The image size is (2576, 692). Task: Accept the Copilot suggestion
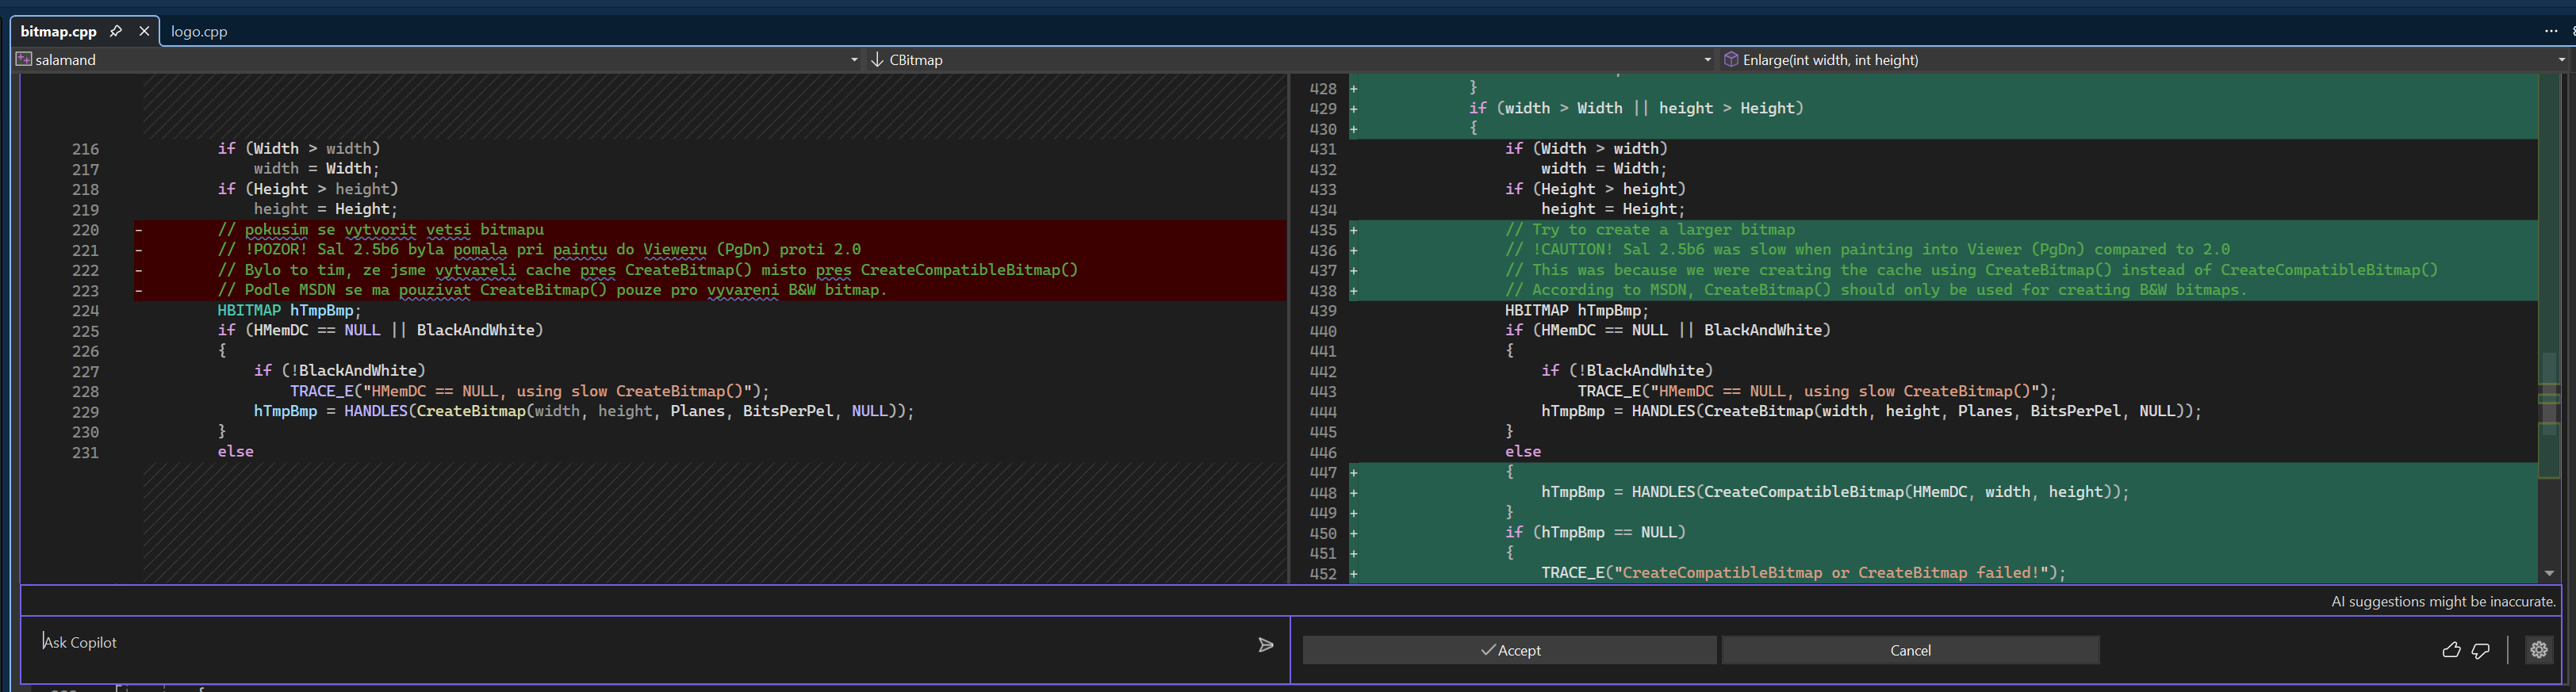pyautogui.click(x=1509, y=650)
